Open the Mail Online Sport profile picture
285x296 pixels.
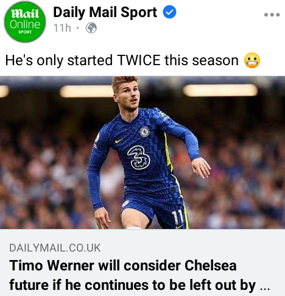coord(25,22)
